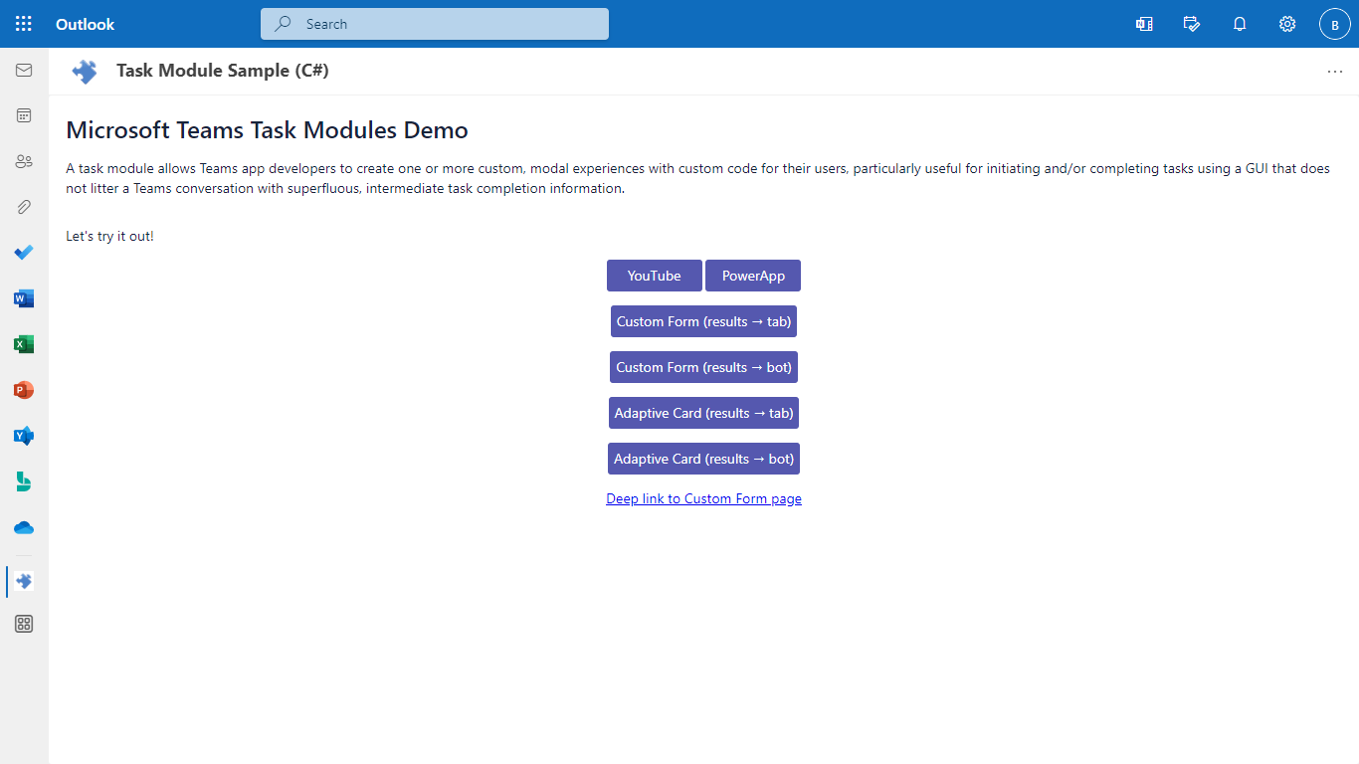Open Settings gear icon
This screenshot has width=1359, height=764.
(x=1287, y=24)
